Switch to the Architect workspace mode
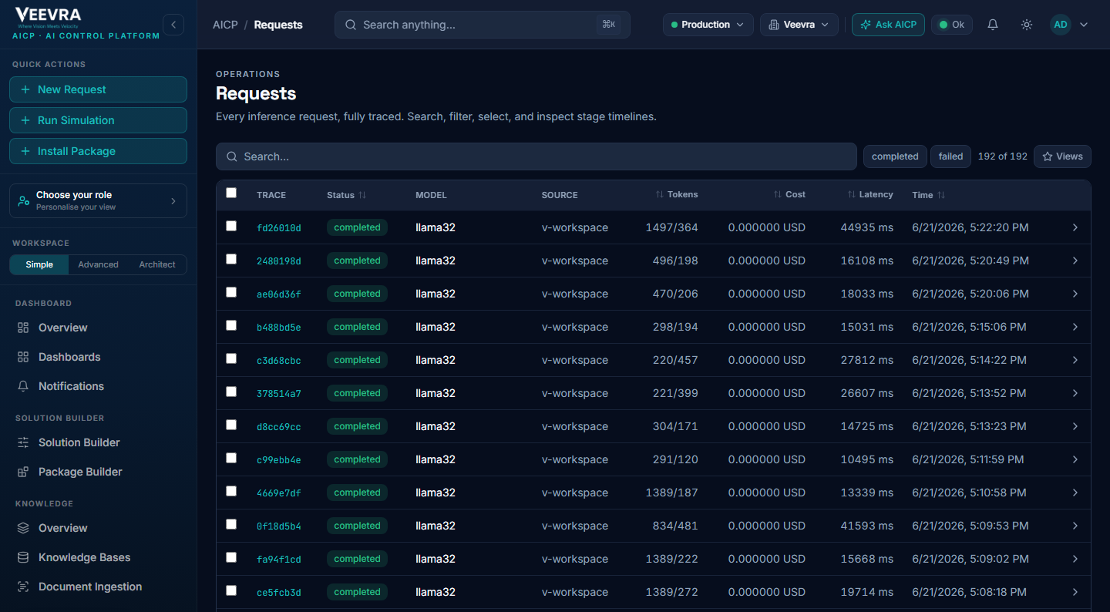Image resolution: width=1110 pixels, height=612 pixels. [157, 264]
